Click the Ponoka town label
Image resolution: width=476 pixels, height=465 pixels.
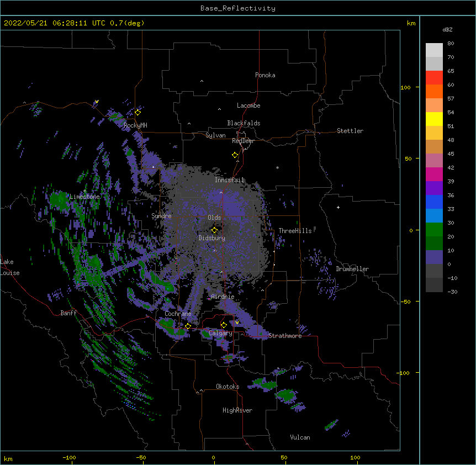[x=265, y=75]
